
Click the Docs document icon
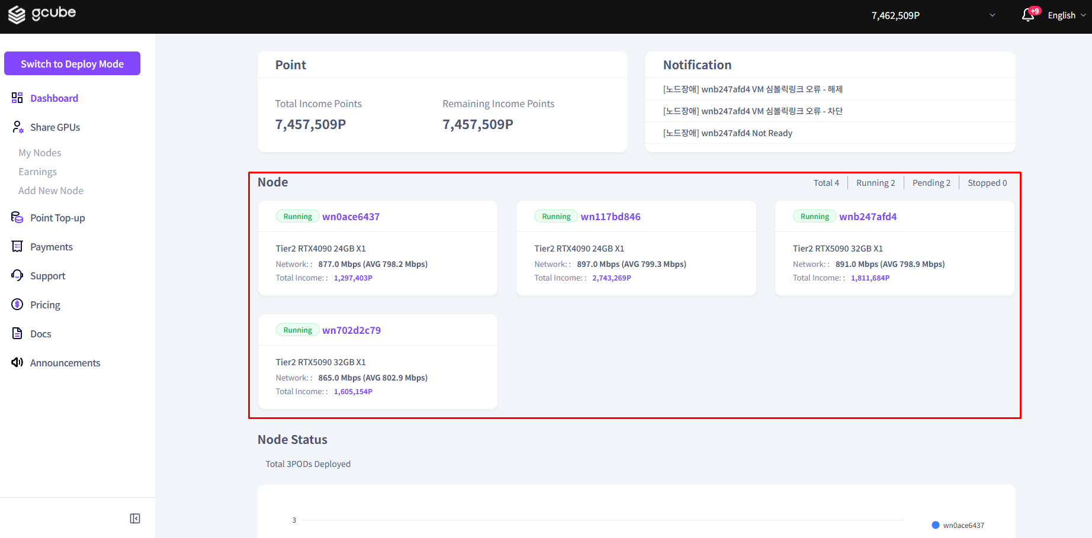coord(17,333)
